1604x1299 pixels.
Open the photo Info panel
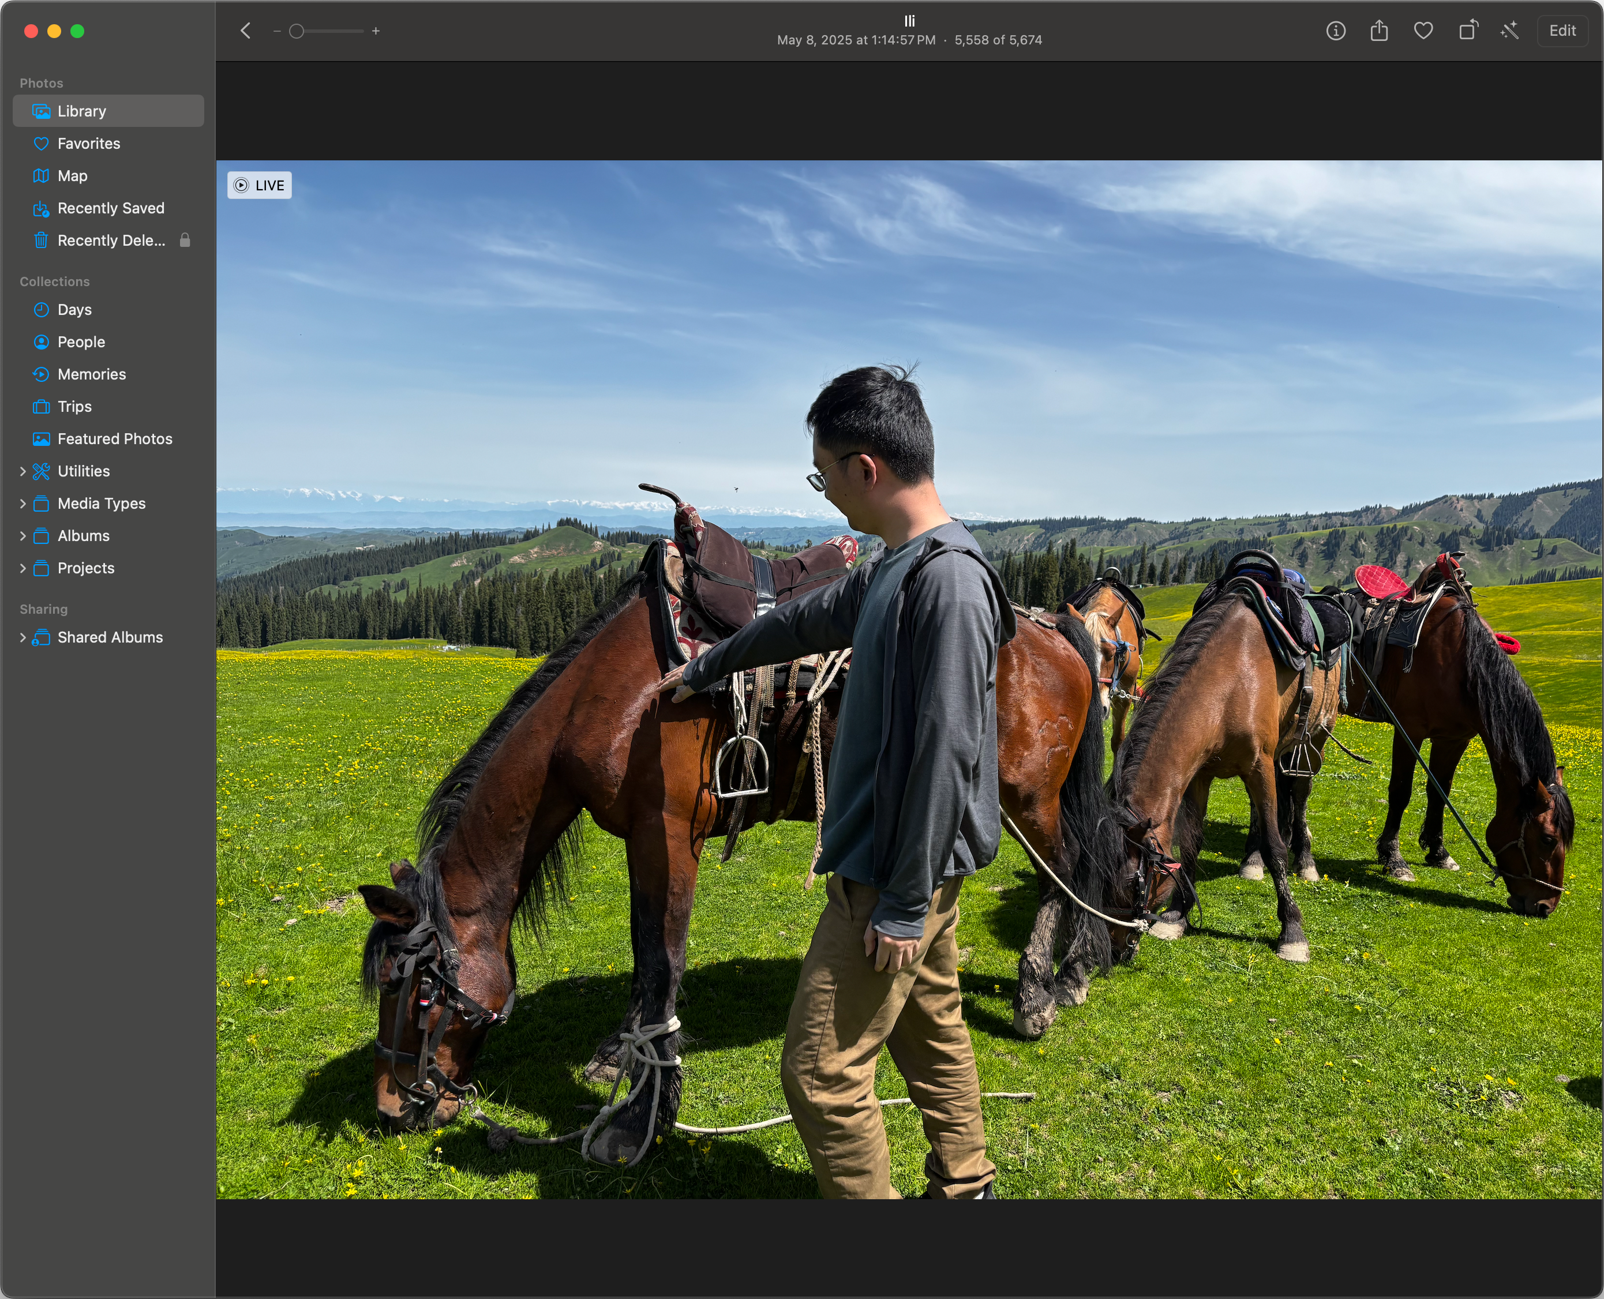1335,31
